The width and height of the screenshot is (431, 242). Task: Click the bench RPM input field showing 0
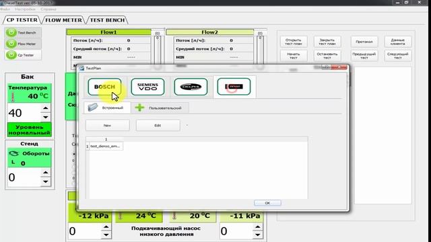(x=24, y=177)
